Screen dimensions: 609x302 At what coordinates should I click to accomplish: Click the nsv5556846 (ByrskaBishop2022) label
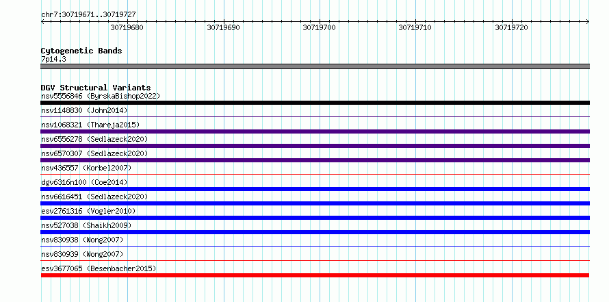pyautogui.click(x=101, y=96)
